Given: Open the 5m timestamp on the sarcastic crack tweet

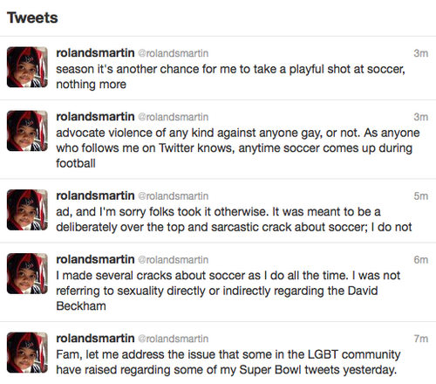Looking at the screenshot, I should point(421,196).
